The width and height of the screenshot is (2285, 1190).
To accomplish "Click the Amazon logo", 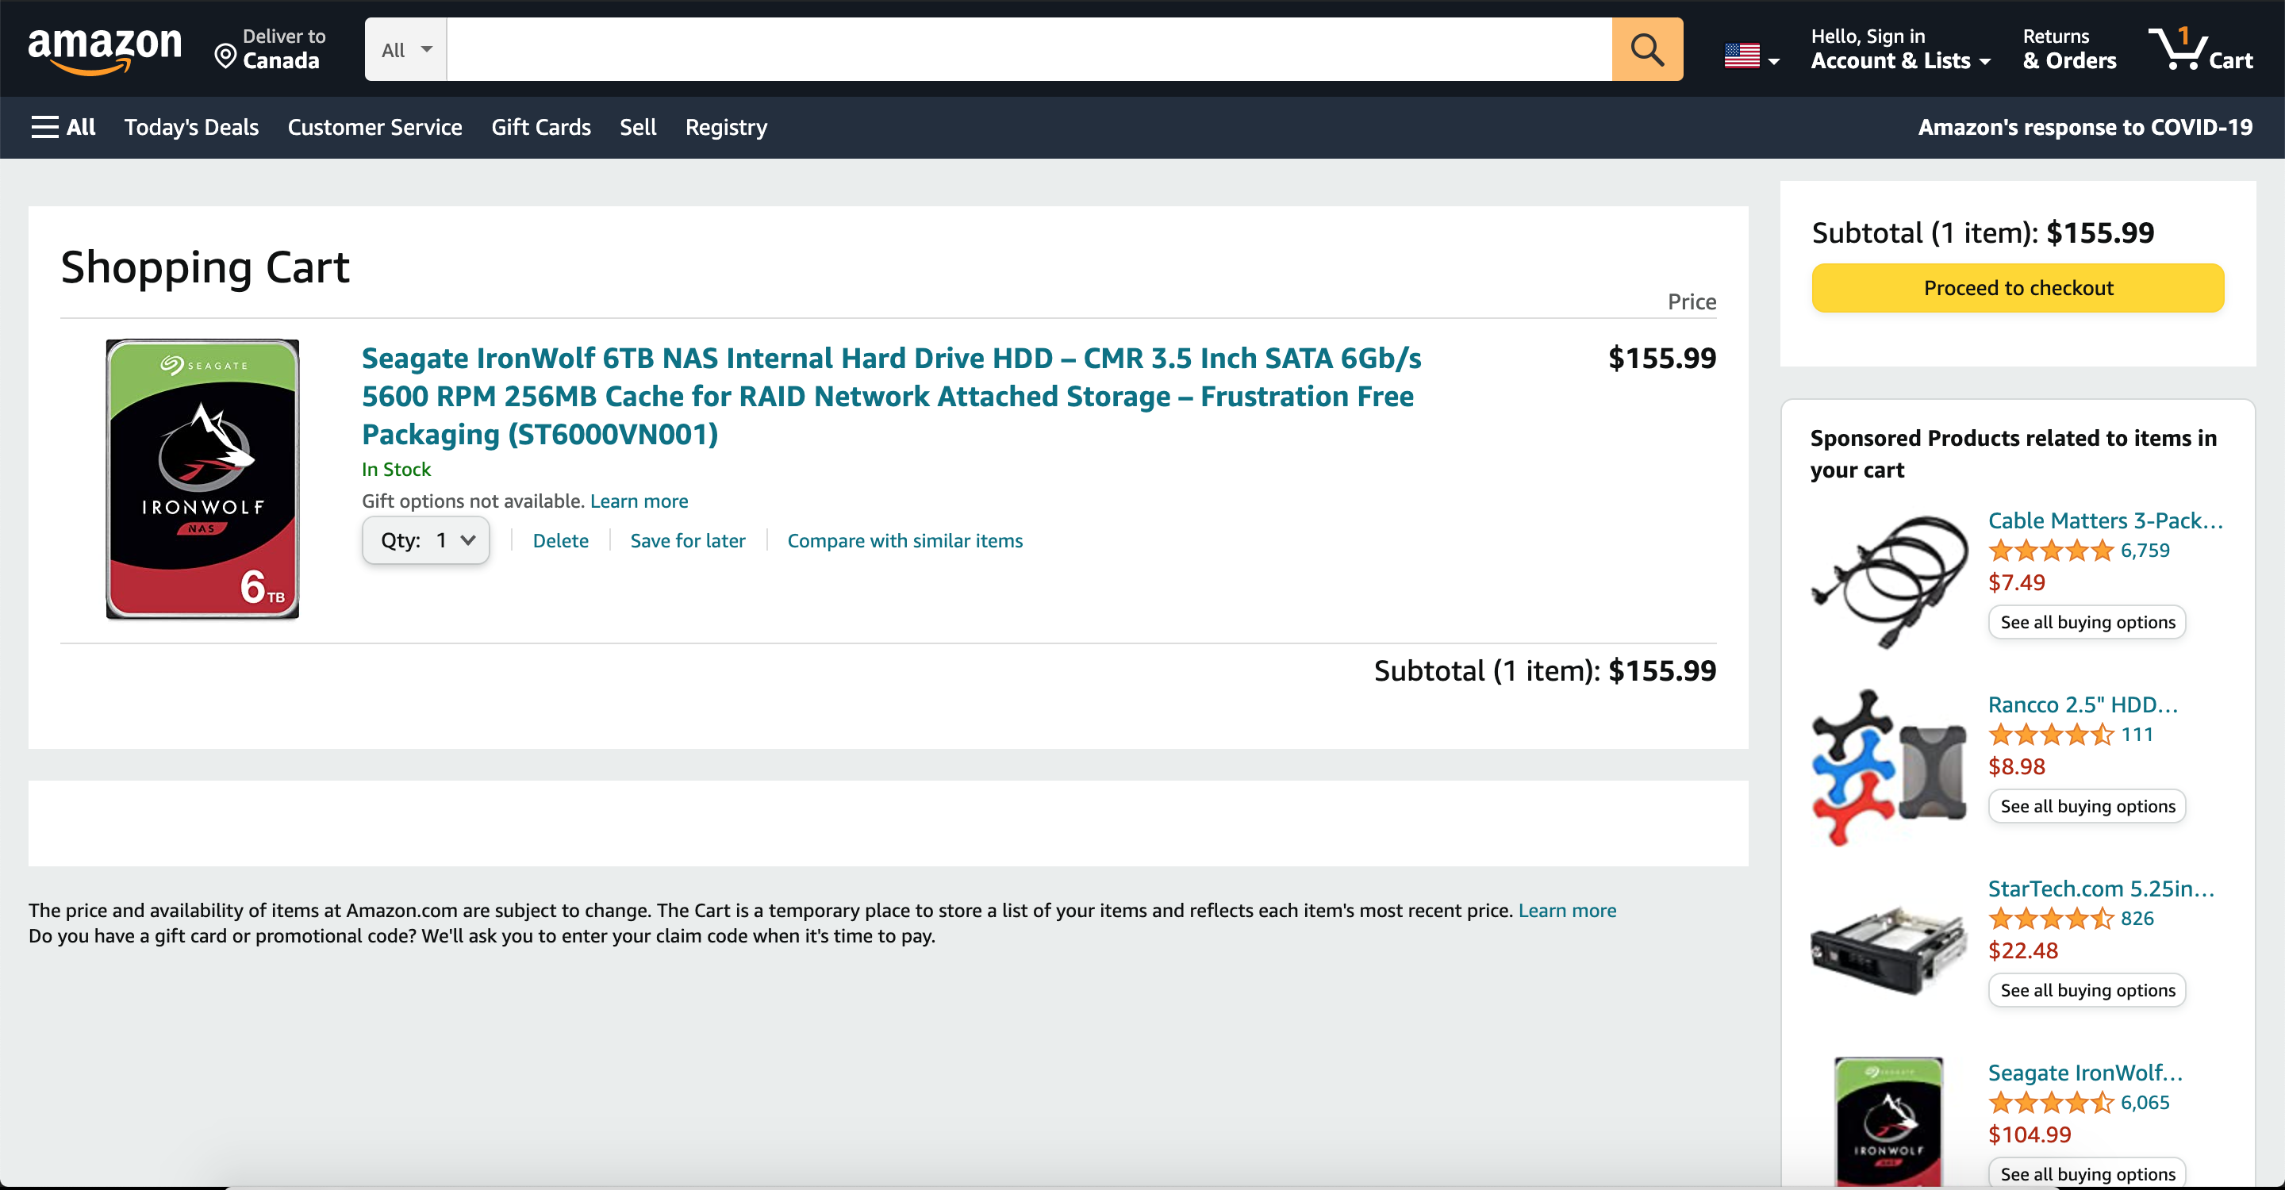I will (105, 50).
